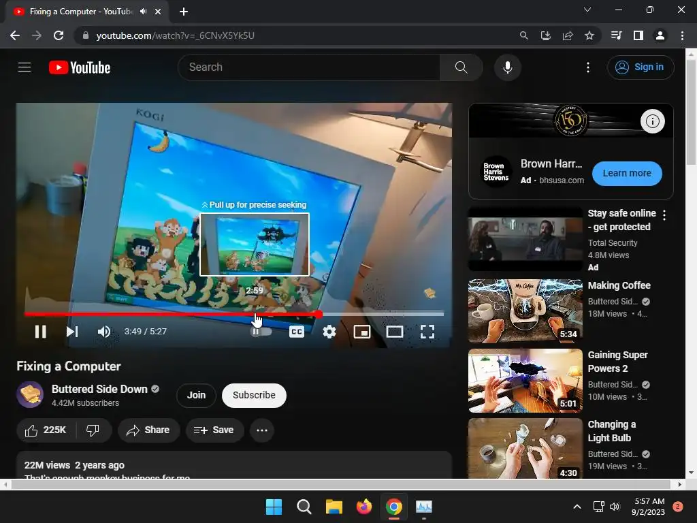Click the horizontal page scrollbar
697x523 pixels.
tap(341, 484)
